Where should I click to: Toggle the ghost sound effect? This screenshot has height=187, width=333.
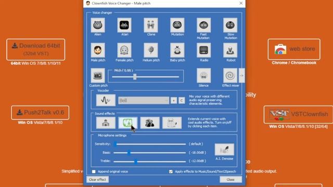coord(172,123)
